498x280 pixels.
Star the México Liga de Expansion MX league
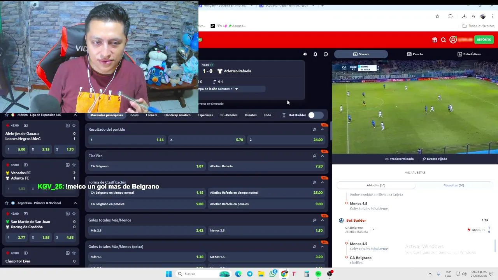coord(7,115)
